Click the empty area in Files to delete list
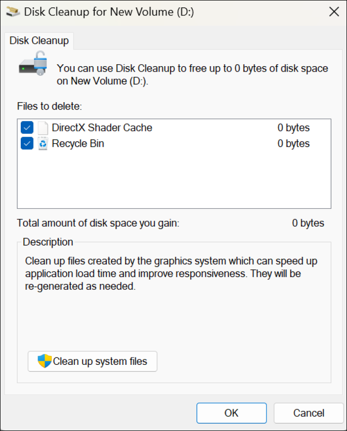This screenshot has height=431, width=347. tap(174, 180)
